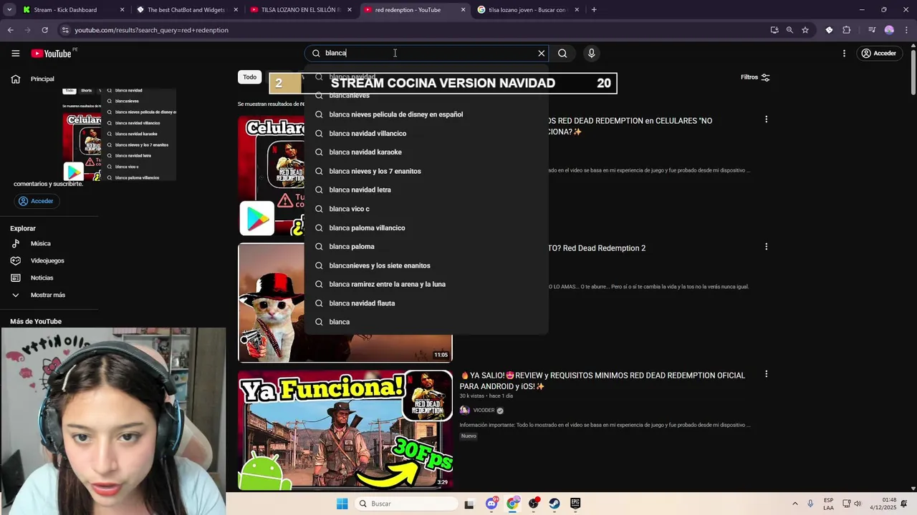917x515 pixels.
Task: Choose suggestion blanca nieves pelicula de disney en español
Action: pyautogui.click(x=426, y=114)
